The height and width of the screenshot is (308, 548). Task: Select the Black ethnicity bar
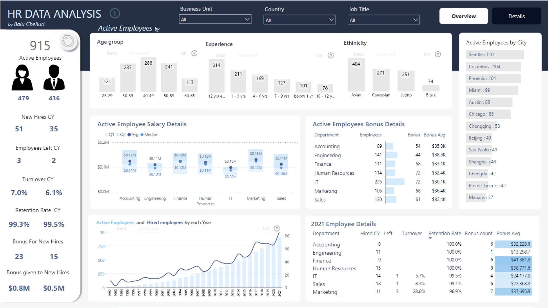coord(431,88)
